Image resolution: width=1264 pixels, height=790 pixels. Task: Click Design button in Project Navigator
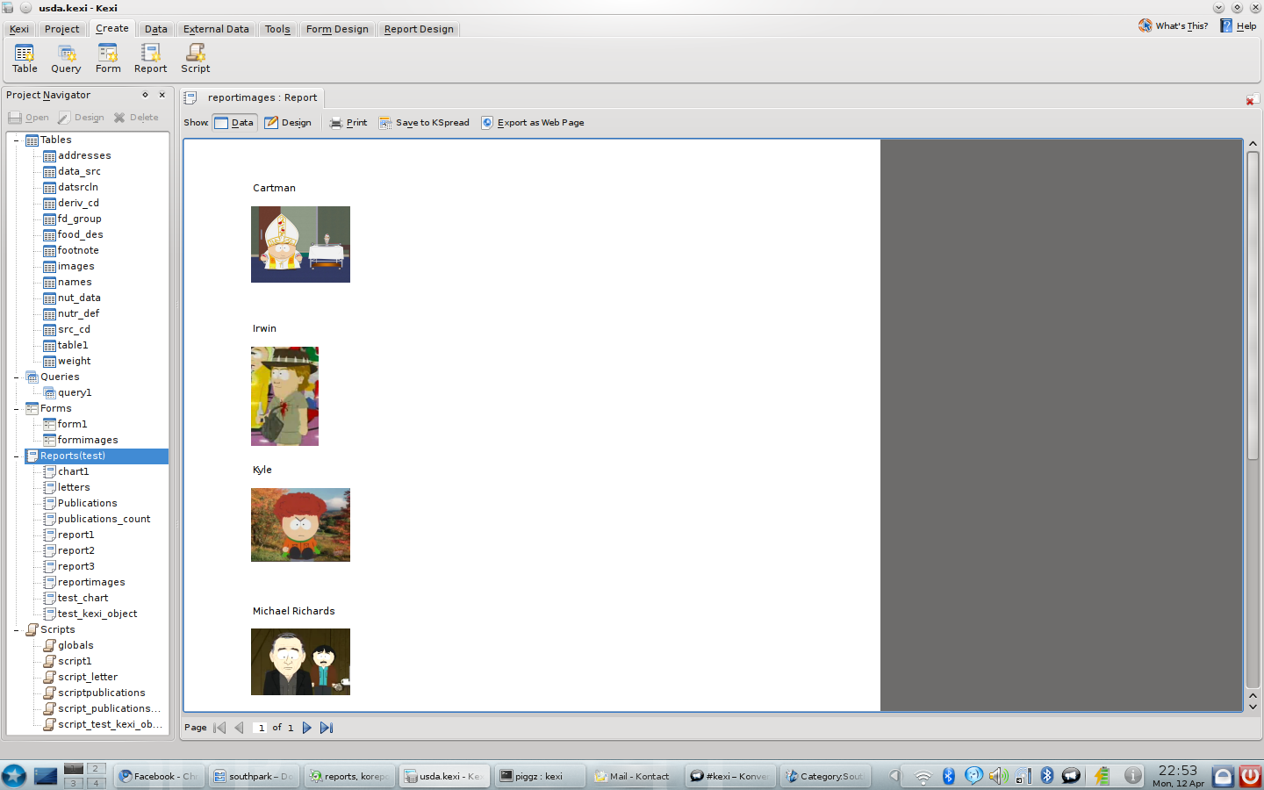(81, 118)
